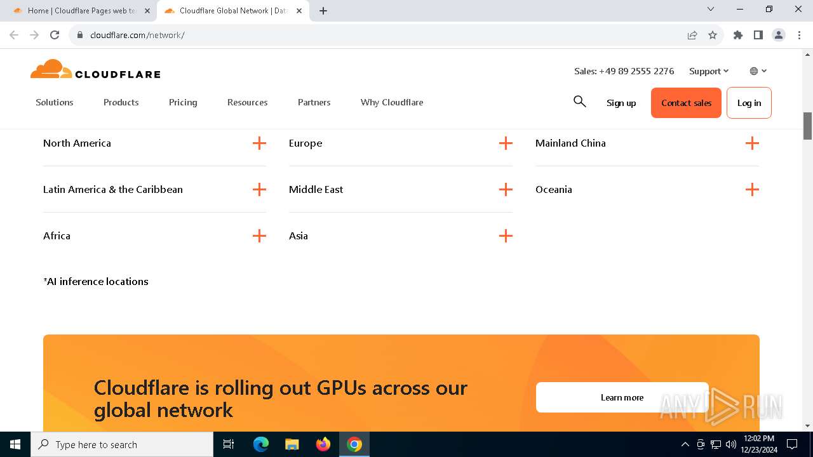The image size is (813, 457).
Task: Click the Windows taskbar search box
Action: [x=122, y=444]
